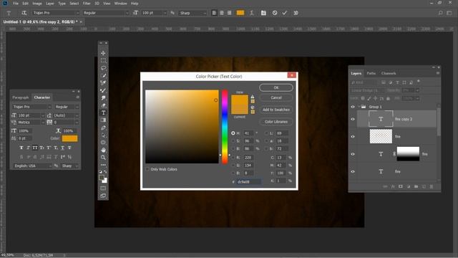Select the Move tool in toolbox

click(103, 53)
